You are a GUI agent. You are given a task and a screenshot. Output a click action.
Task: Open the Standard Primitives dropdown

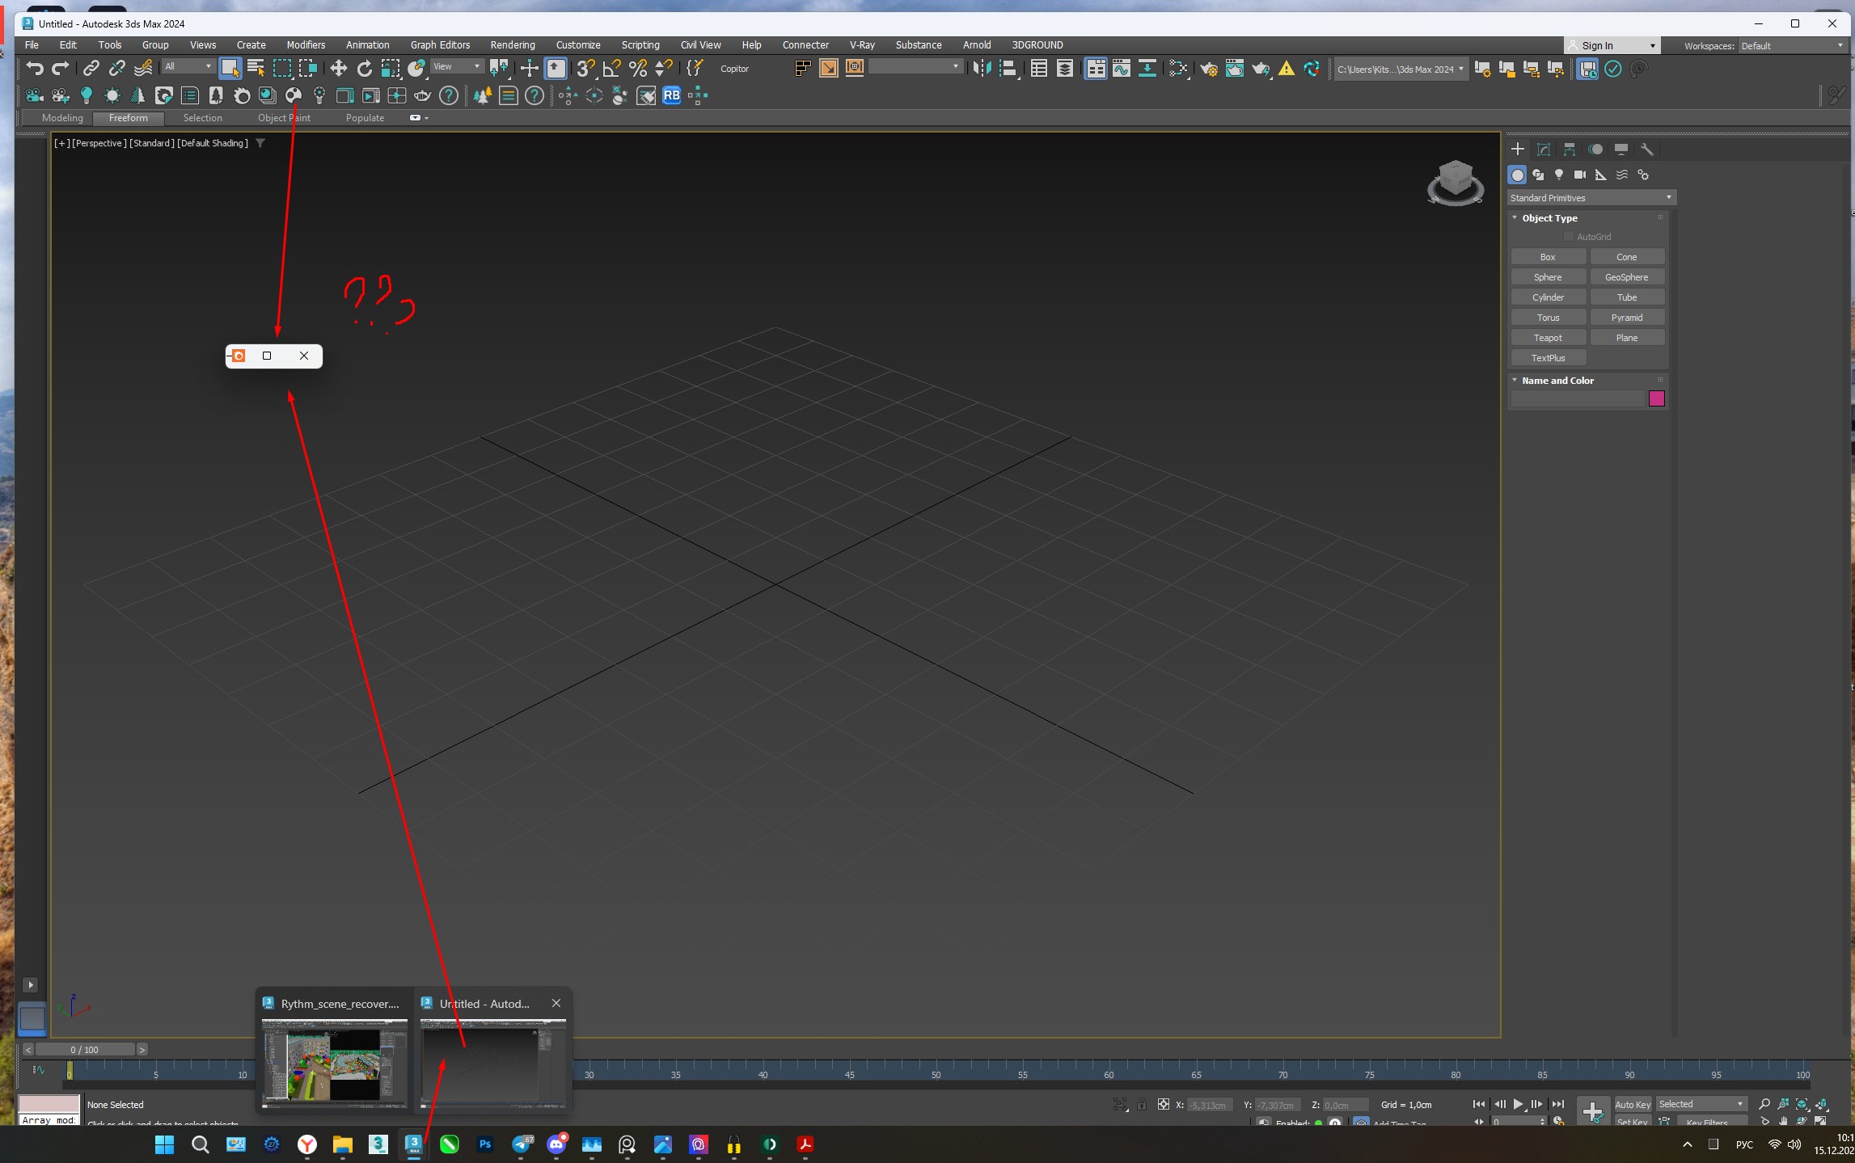coord(1591,198)
